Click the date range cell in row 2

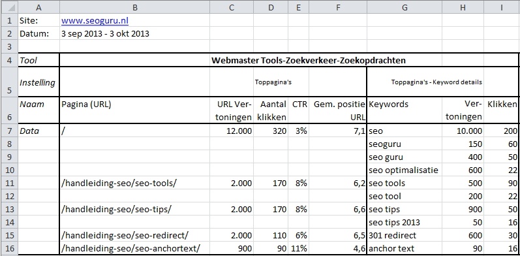(134, 33)
